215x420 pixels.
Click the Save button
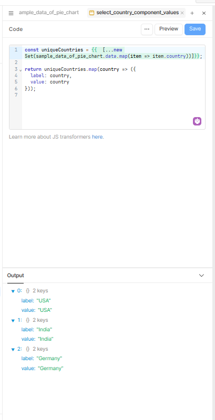[x=195, y=29]
